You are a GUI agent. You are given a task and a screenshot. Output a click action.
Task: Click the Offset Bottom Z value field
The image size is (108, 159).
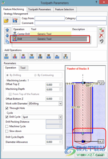point(54,99)
